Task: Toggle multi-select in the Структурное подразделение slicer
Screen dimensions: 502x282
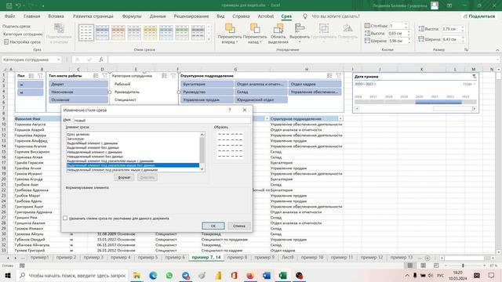Action: pyautogui.click(x=329, y=76)
